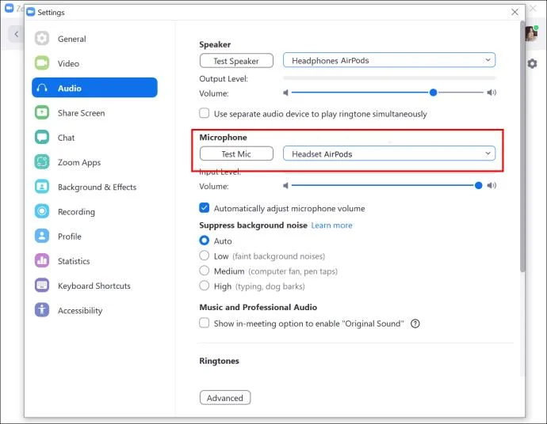
Task: Show Keyboard Shortcuts settings
Action: [x=94, y=286]
